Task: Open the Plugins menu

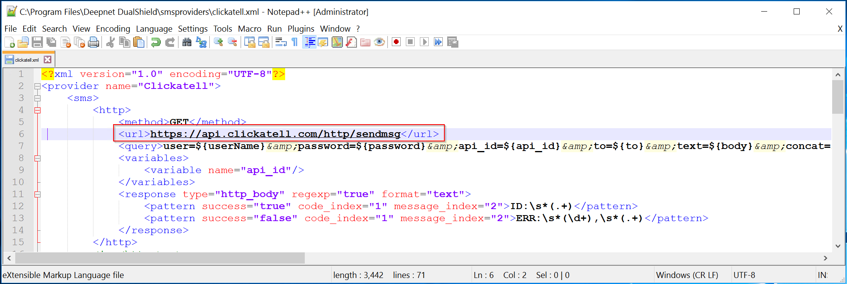Action: pyautogui.click(x=301, y=29)
